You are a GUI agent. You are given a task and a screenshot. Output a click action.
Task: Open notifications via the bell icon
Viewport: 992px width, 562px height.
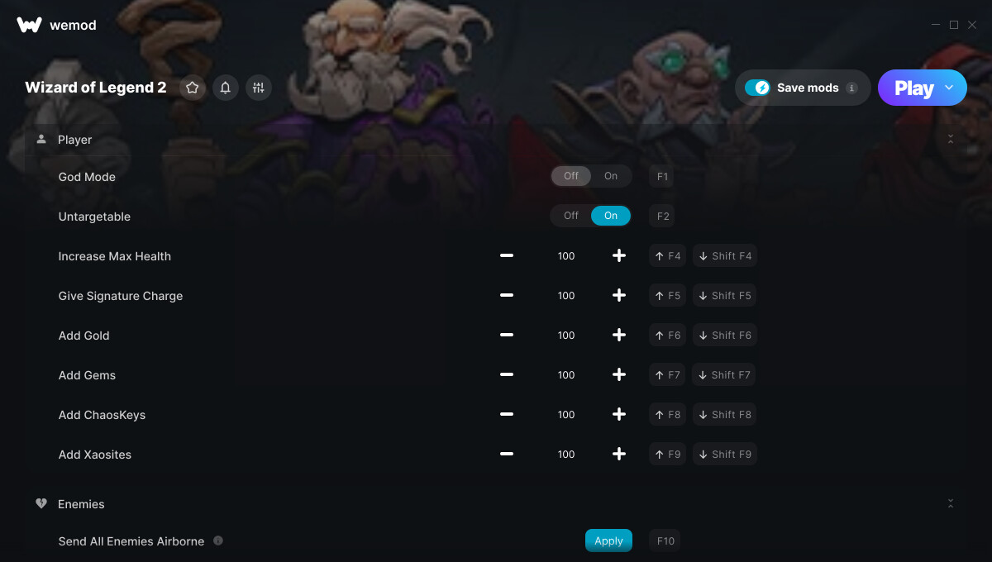click(x=226, y=88)
